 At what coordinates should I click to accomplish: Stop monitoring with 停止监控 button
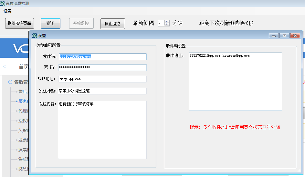tap(113, 24)
